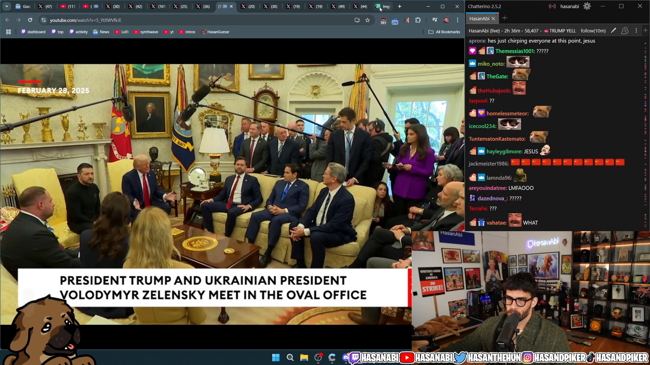Open Chrome extensions puzzle icon
The width and height of the screenshot is (650, 365).
[x=418, y=20]
